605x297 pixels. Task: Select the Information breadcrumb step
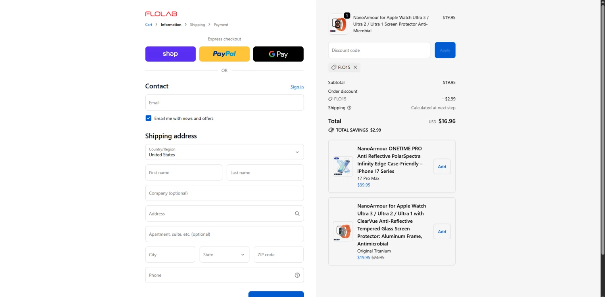click(171, 25)
